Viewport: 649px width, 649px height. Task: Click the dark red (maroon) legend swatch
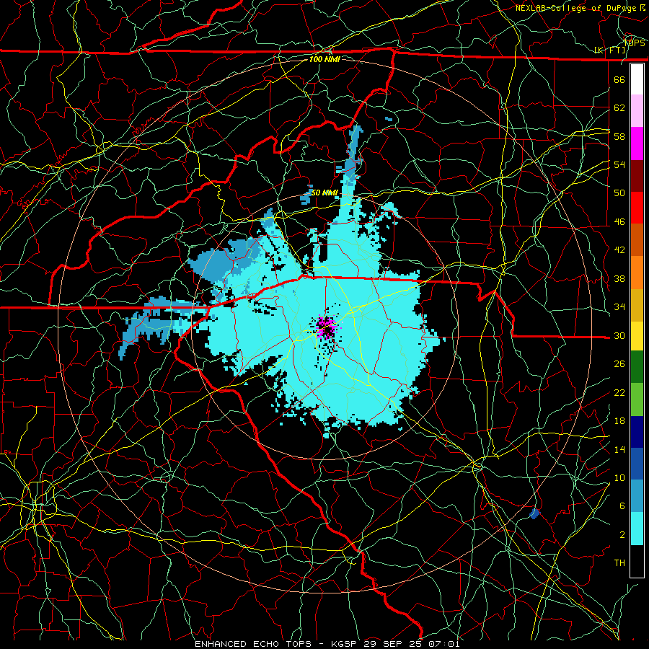[x=637, y=175]
